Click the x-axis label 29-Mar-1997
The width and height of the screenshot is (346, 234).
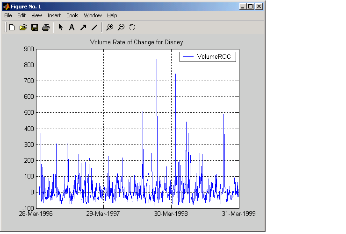(x=103, y=213)
